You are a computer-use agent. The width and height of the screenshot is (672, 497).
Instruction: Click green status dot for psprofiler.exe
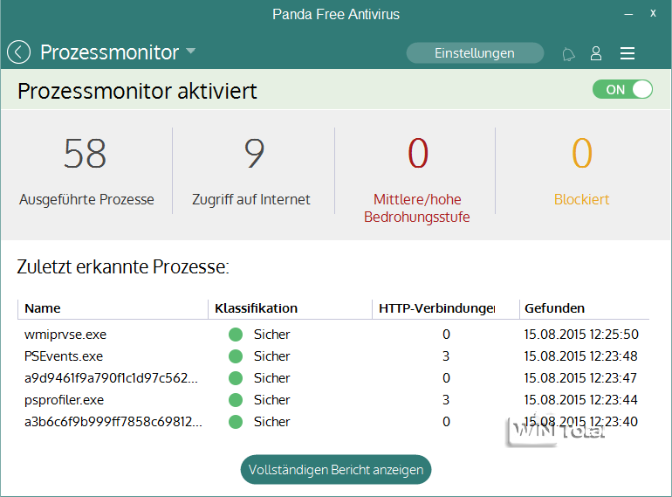[235, 400]
